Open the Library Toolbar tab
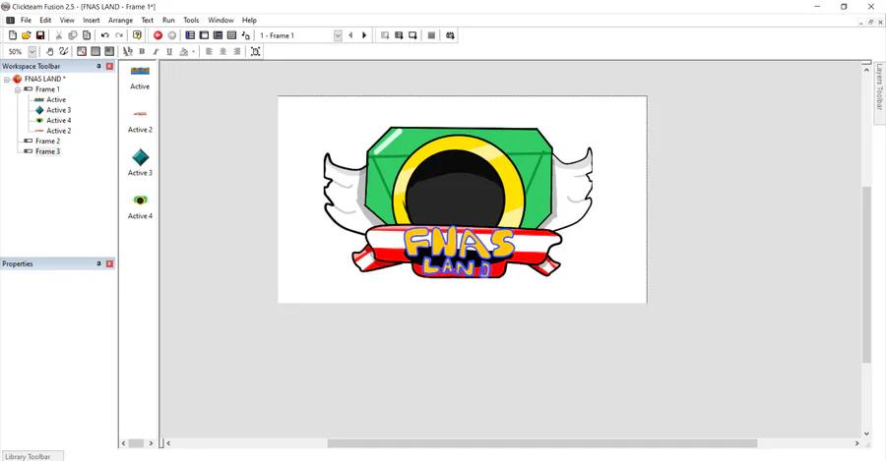This screenshot has width=886, height=461. (32, 456)
